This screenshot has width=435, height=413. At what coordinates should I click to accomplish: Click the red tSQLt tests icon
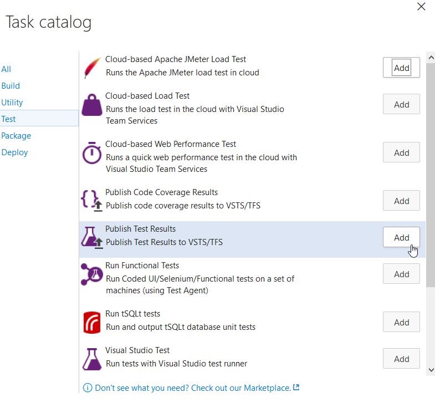pyautogui.click(x=92, y=322)
